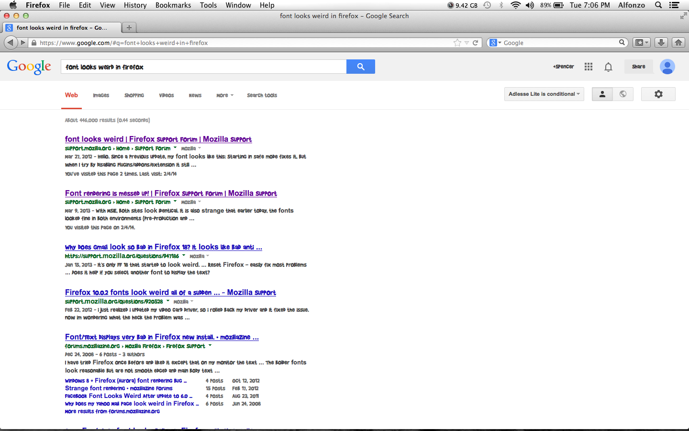689x431 pixels.
Task: Open the File menu
Action: pos(64,5)
